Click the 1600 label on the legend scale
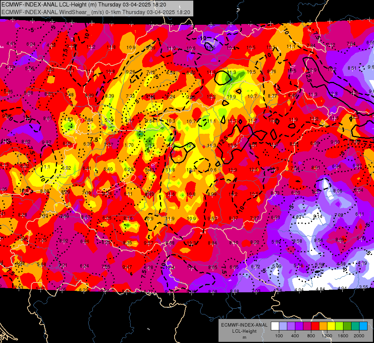This screenshot has height=343, width=374. (x=343, y=336)
